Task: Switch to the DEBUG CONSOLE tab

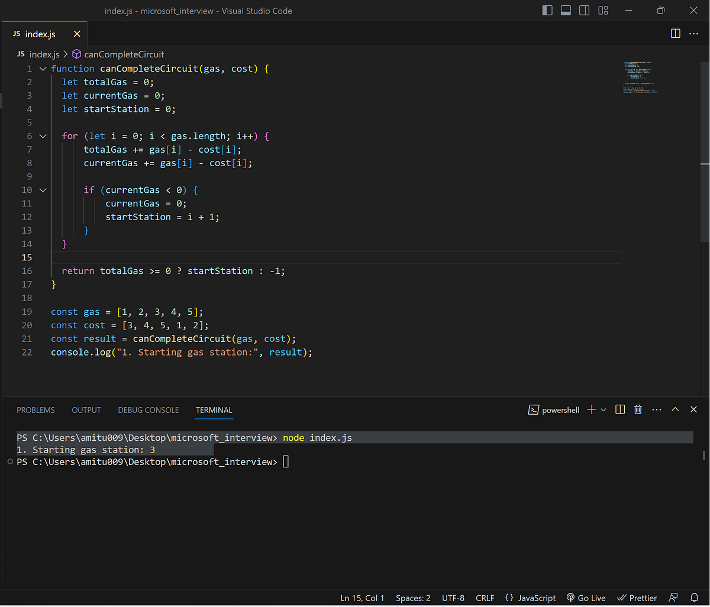Action: click(x=149, y=410)
